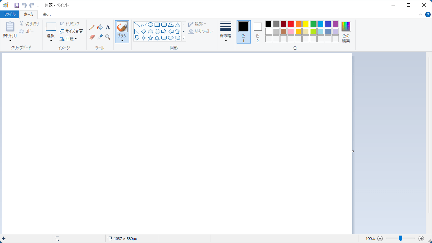Choose the straight Line shape
Screen dimensions: 432x243
(x=137, y=25)
